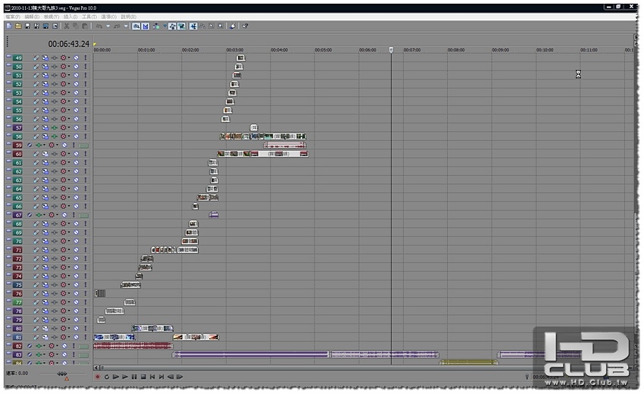Image resolution: width=644 pixels, height=394 pixels.
Task: Click the Undo arrow icon
Action: pos(99,26)
